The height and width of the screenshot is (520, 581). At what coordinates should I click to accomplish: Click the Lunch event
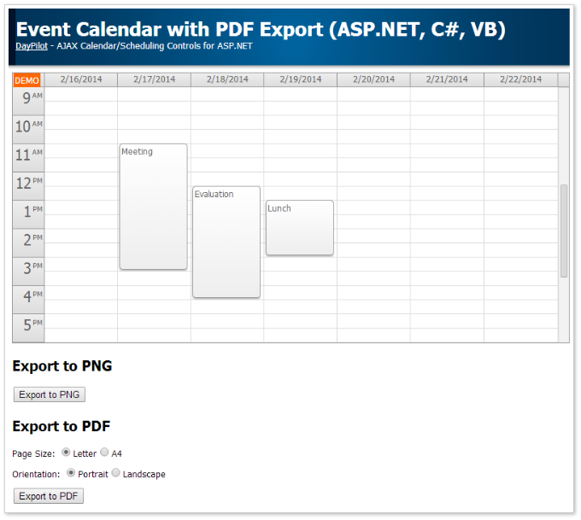coord(299,227)
